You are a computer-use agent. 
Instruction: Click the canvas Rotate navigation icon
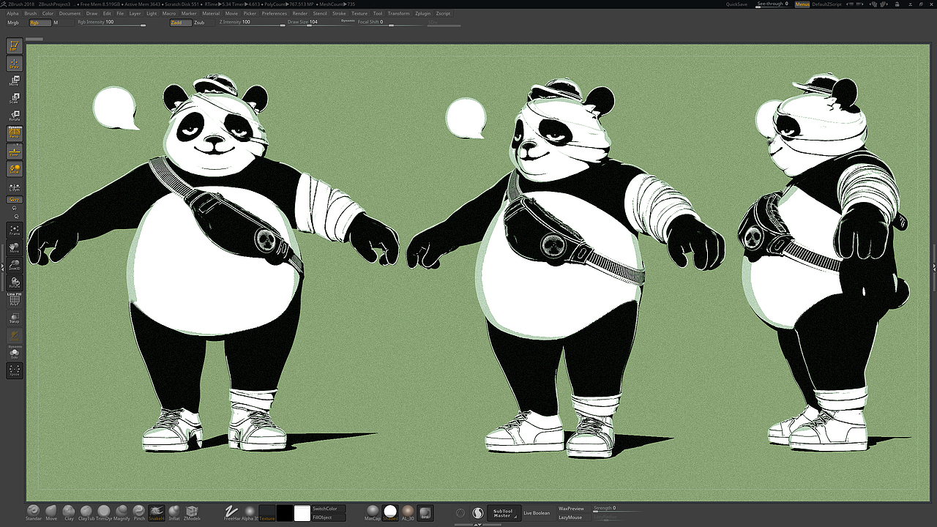[x=14, y=283]
